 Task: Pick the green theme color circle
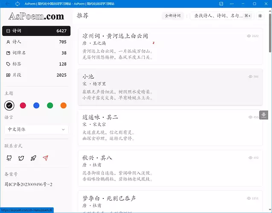click(x=50, y=105)
